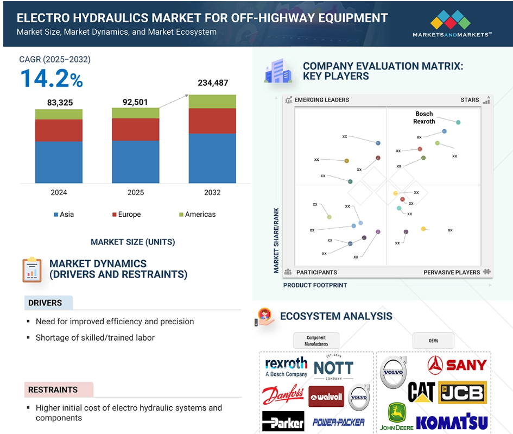Click the JCB logo
The image size is (513, 434).
click(x=463, y=392)
